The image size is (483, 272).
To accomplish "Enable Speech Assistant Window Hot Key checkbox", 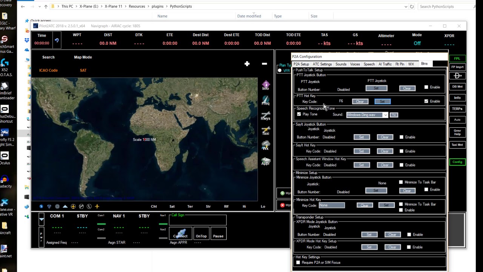I will pyautogui.click(x=401, y=165).
